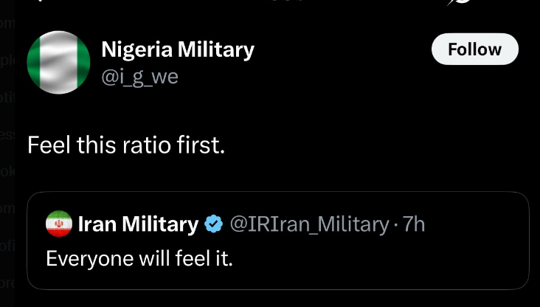
Task: Open the @i_g_we handle link
Action: click(x=139, y=77)
